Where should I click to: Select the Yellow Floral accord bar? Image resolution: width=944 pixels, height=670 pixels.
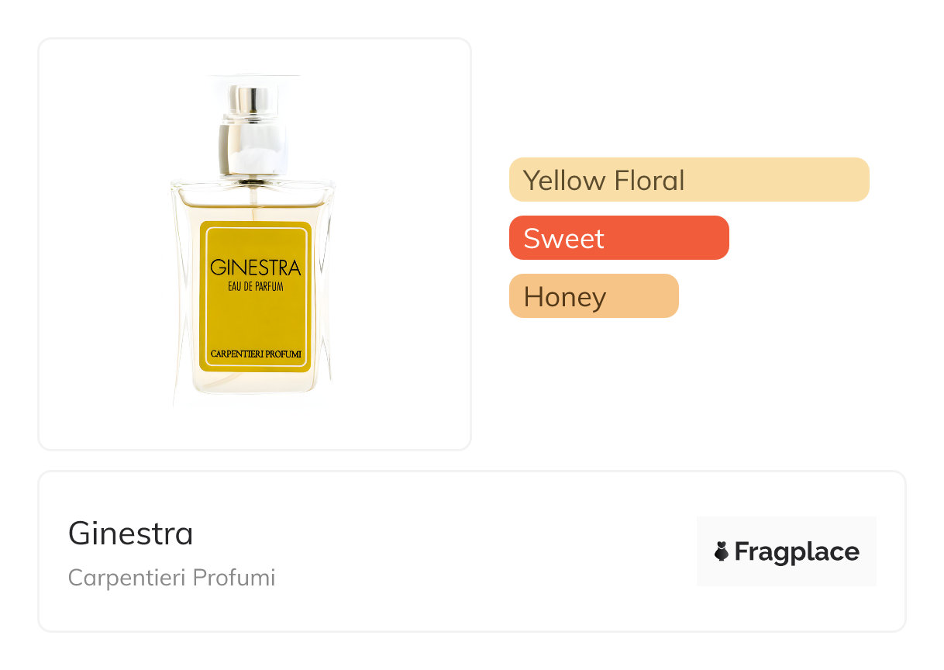[x=689, y=180]
